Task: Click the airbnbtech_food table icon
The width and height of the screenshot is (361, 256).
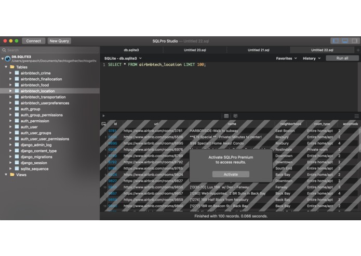Action: 17,84
